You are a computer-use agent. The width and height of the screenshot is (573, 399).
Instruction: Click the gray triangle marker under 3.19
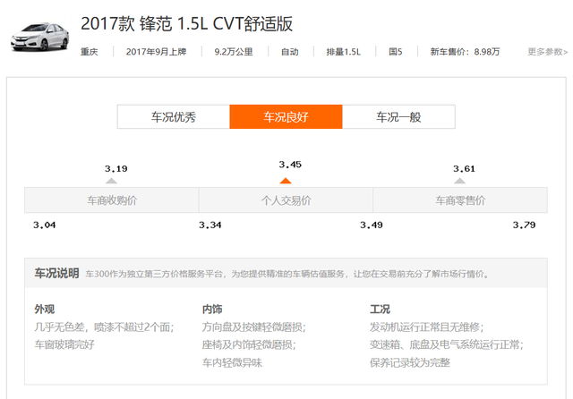pos(111,181)
